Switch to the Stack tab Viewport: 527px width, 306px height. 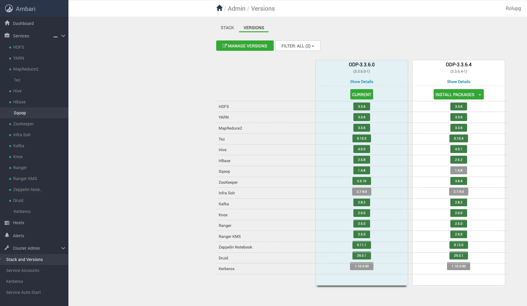[x=227, y=28]
